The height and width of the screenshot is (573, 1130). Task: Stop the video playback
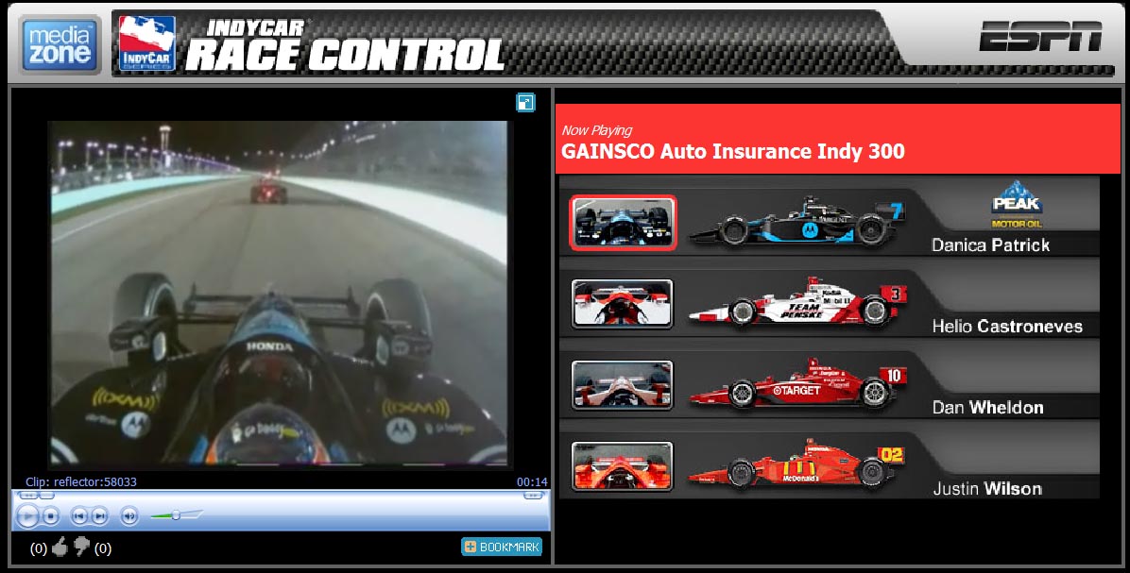pyautogui.click(x=50, y=516)
